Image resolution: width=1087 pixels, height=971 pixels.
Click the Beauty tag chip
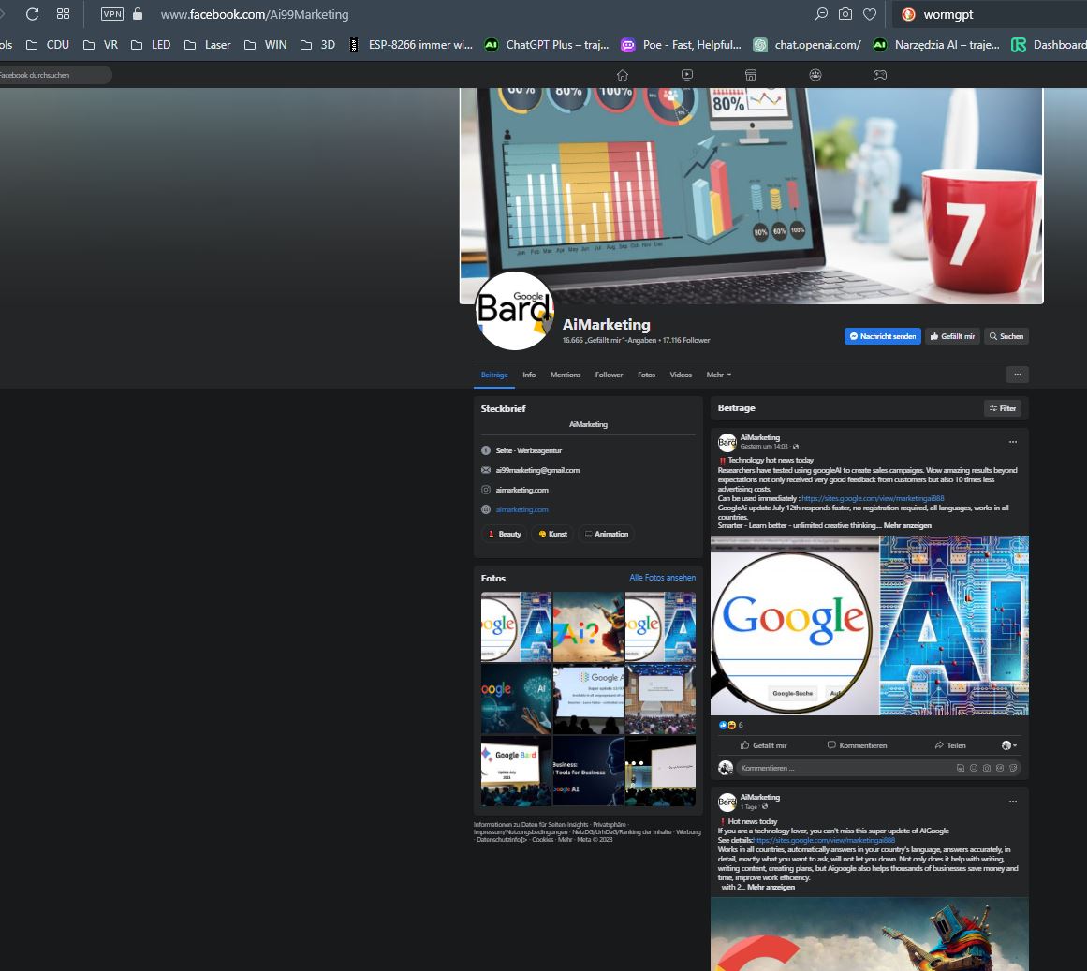coord(504,534)
